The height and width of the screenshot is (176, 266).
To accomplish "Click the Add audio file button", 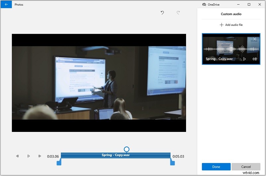I will 231,25.
